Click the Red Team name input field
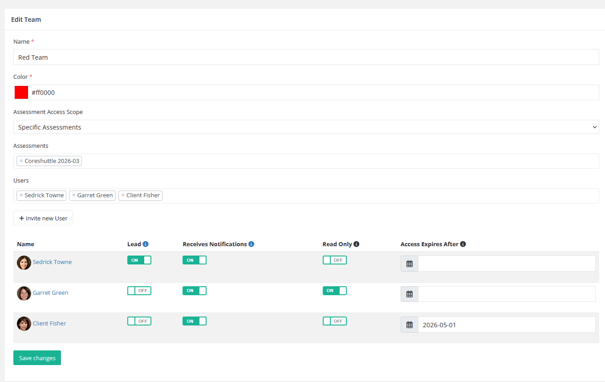 (x=306, y=57)
